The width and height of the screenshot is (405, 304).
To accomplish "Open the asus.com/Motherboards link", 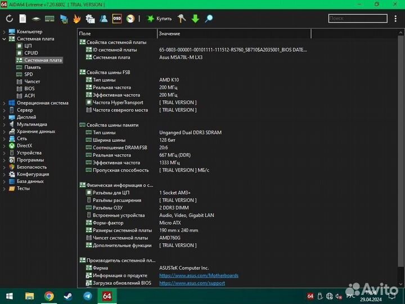I will pyautogui.click(x=199, y=275).
